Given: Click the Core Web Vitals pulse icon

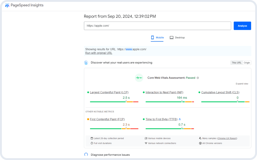Looking at the screenshot, I should click(139, 78).
